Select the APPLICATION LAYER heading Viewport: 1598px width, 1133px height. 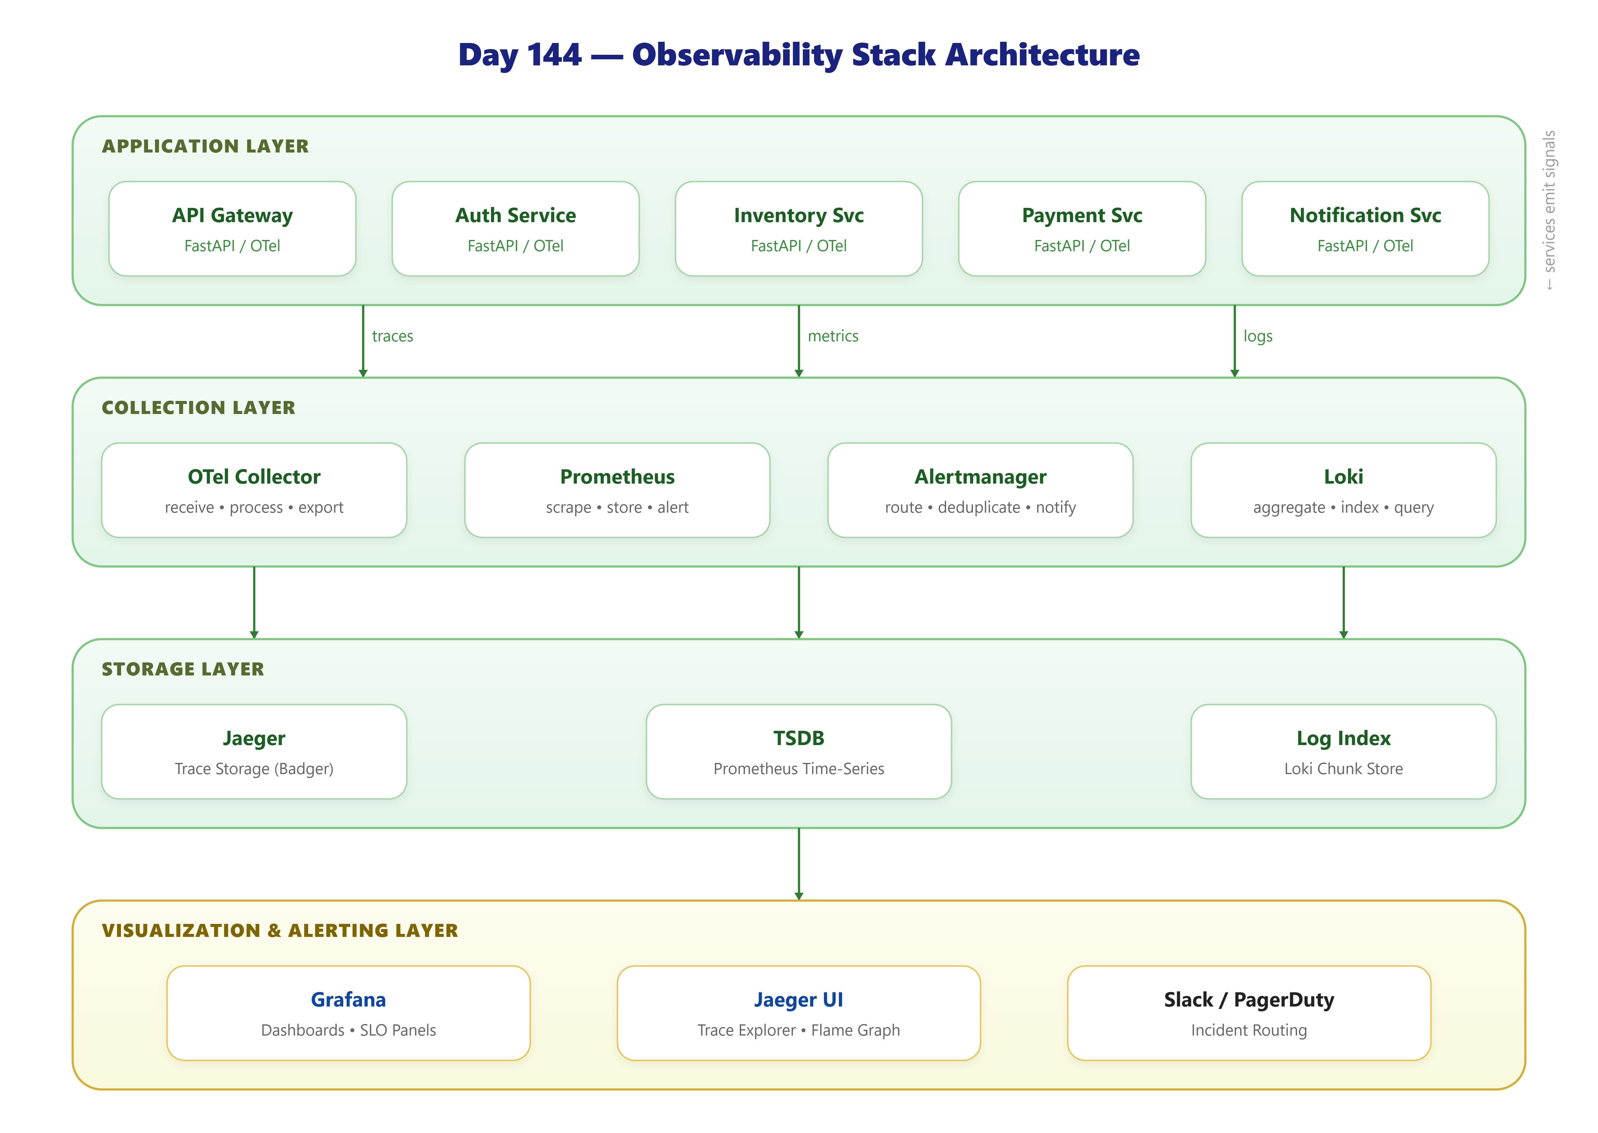point(205,146)
